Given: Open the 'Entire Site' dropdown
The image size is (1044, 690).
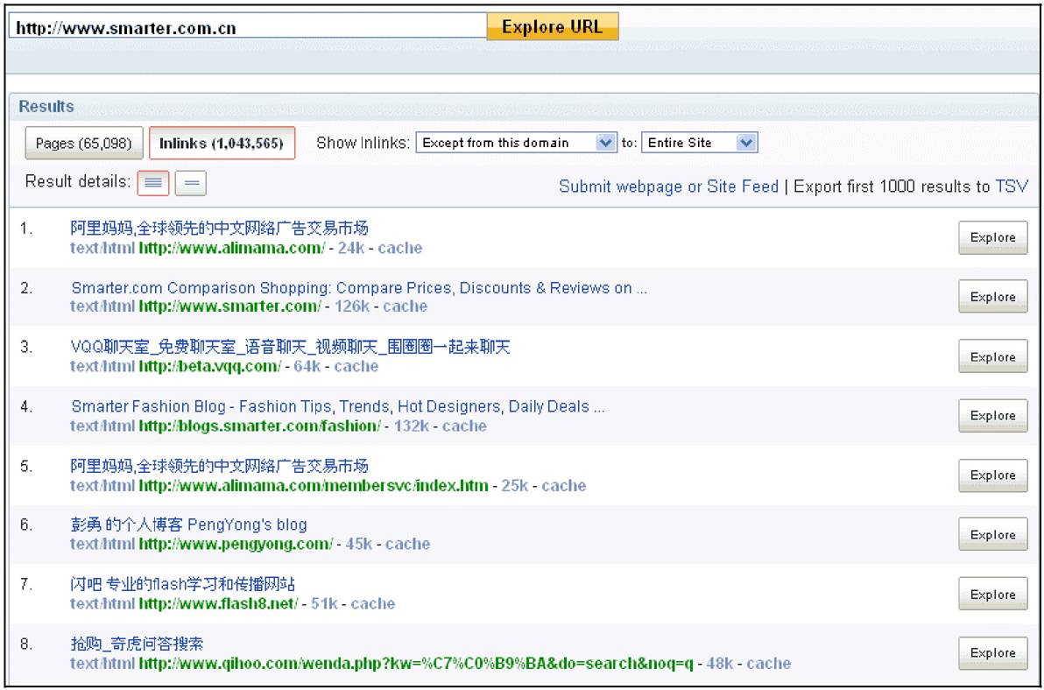Looking at the screenshot, I should point(699,143).
